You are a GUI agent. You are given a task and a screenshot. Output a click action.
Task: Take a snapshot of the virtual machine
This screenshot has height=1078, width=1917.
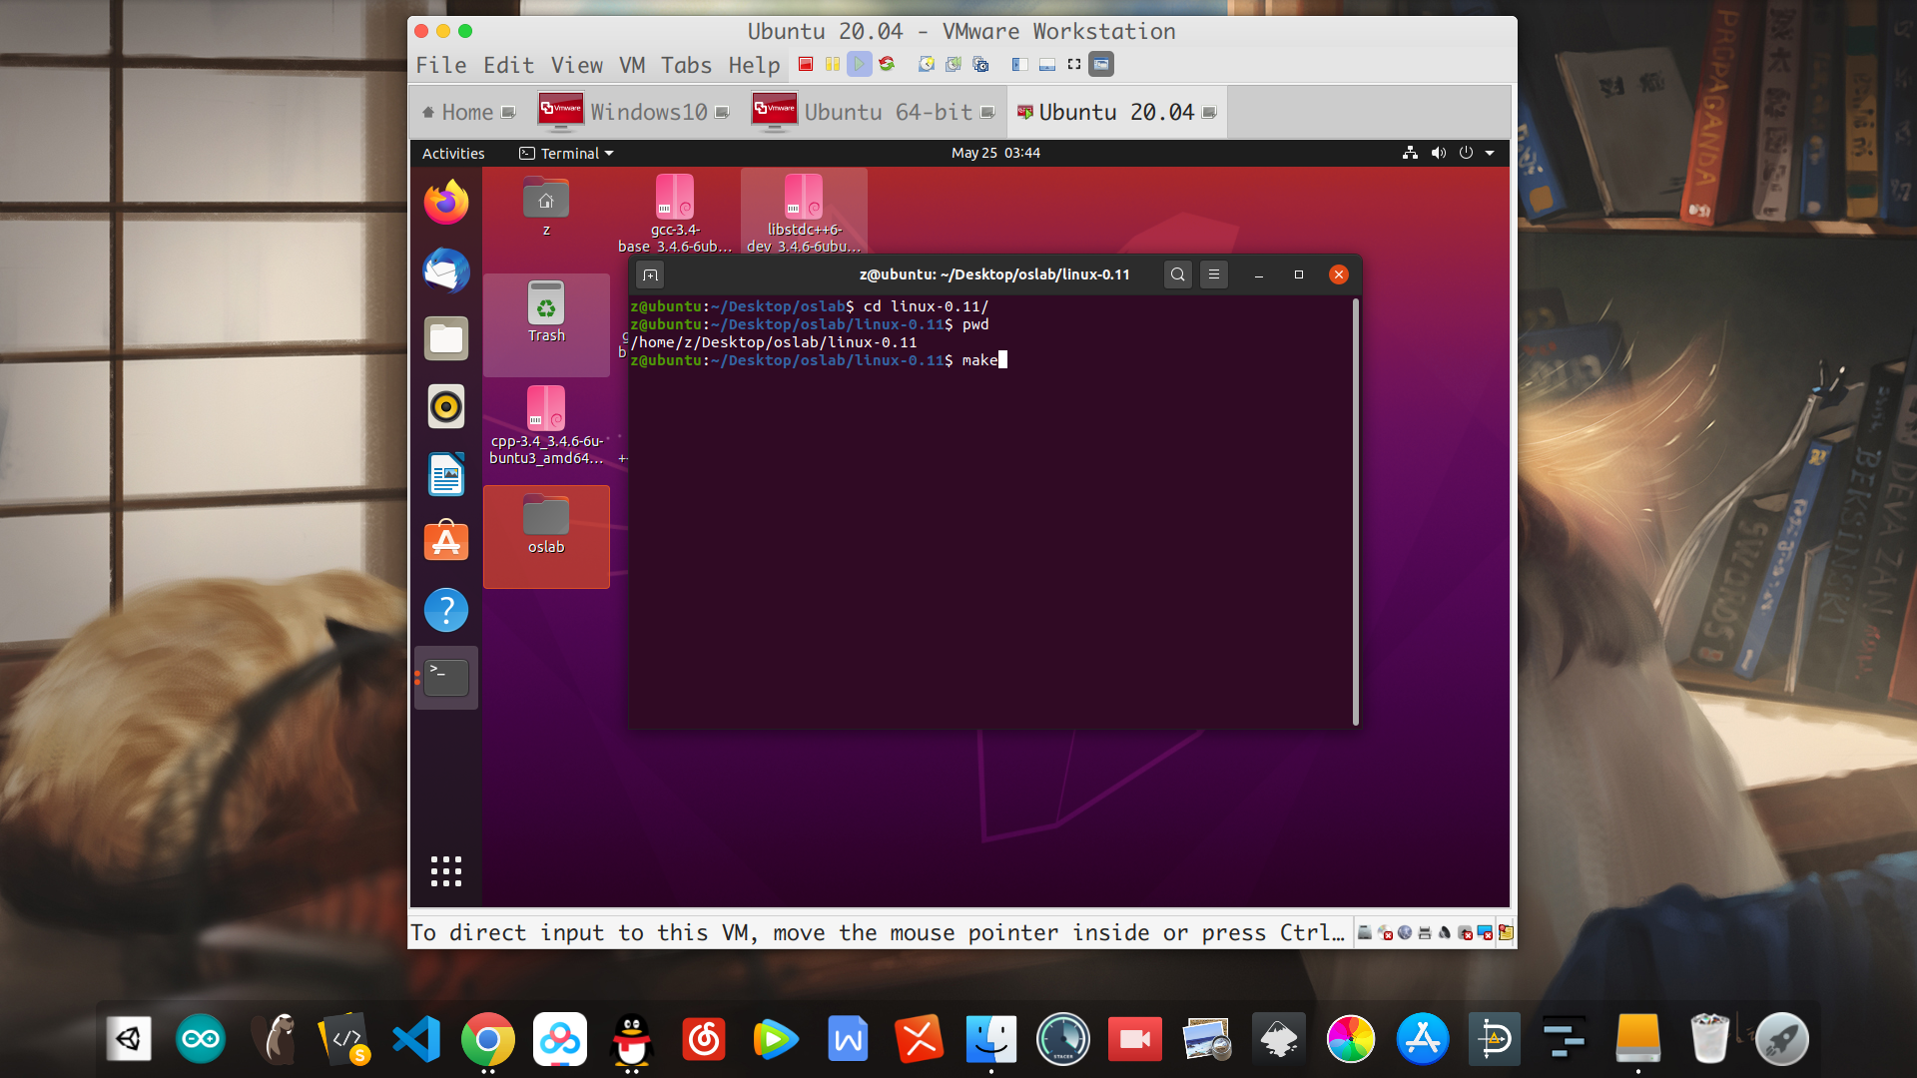926,64
